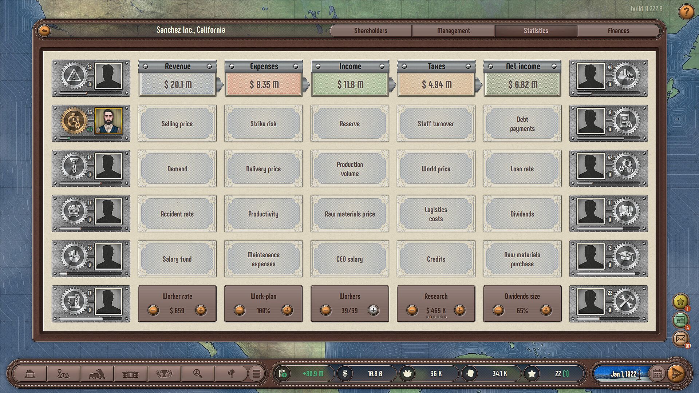Screen dimensions: 699x393
Task: Select the Raw materials price statistic
Action: (349, 214)
